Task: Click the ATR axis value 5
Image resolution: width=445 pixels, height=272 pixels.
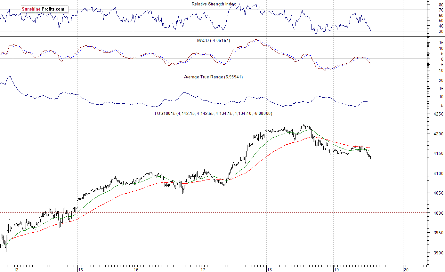Action: click(442, 105)
